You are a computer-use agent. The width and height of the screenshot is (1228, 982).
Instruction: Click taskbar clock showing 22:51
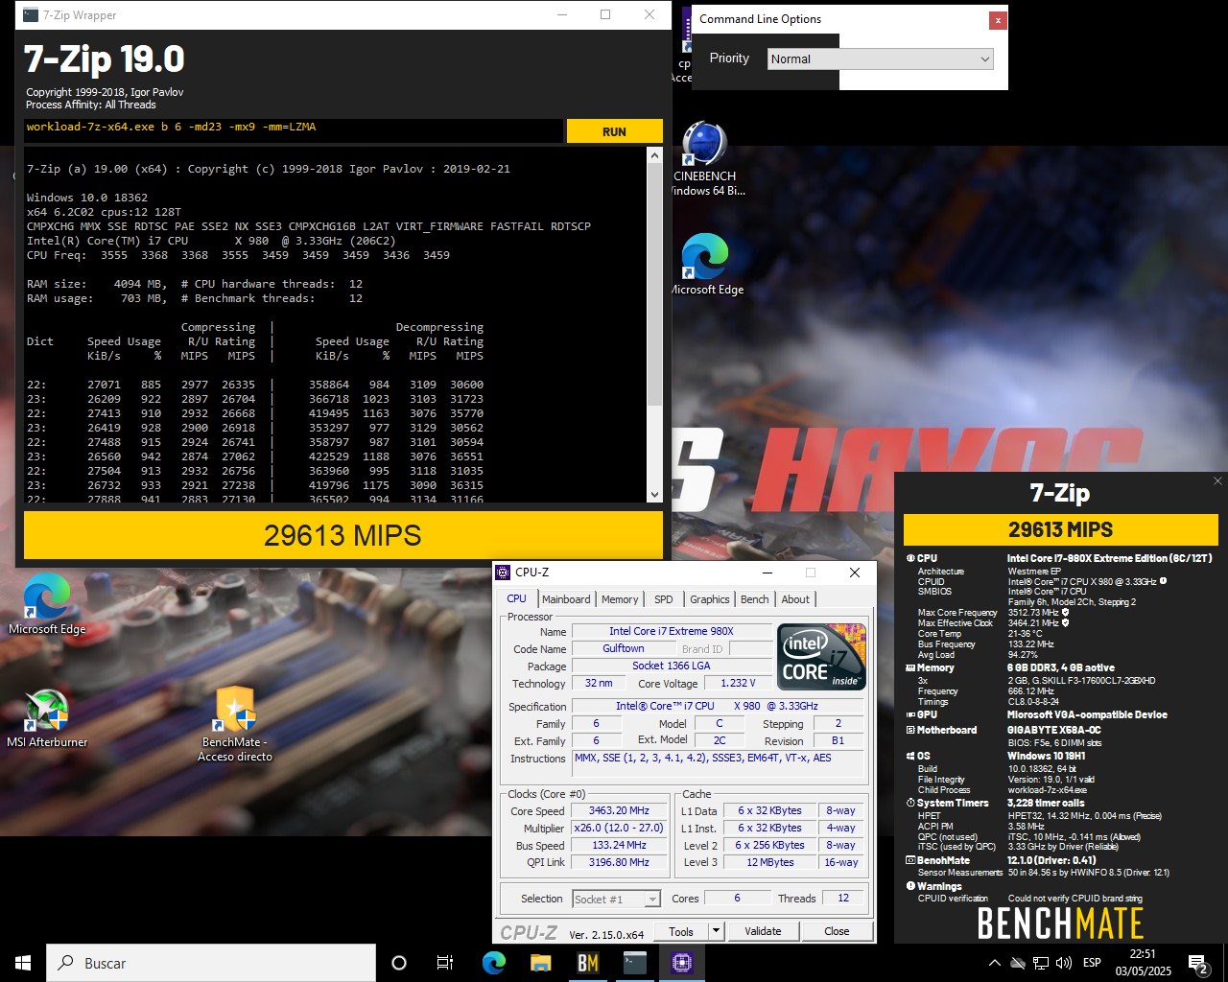pos(1143,963)
